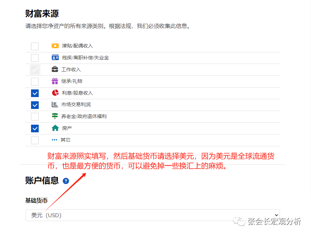Open the blue help icon next to 账户信息
The width and height of the screenshot is (311, 235).
(x=66, y=181)
